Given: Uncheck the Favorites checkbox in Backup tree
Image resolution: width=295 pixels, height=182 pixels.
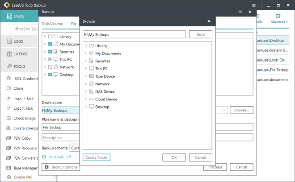Looking at the screenshot, I should [x=50, y=52].
